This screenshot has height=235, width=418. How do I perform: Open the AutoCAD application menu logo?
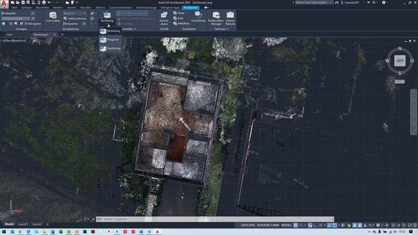(x=4, y=4)
